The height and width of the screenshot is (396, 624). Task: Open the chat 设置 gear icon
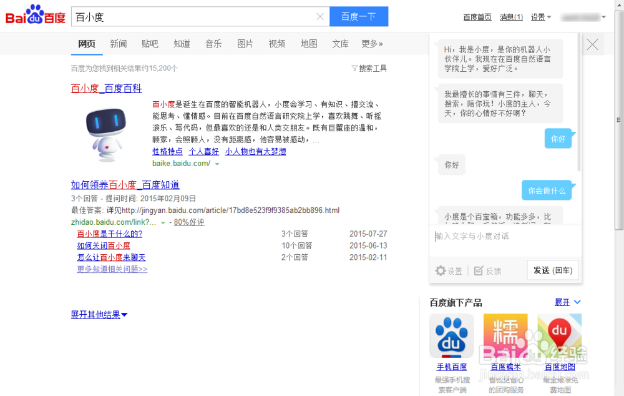pos(441,271)
